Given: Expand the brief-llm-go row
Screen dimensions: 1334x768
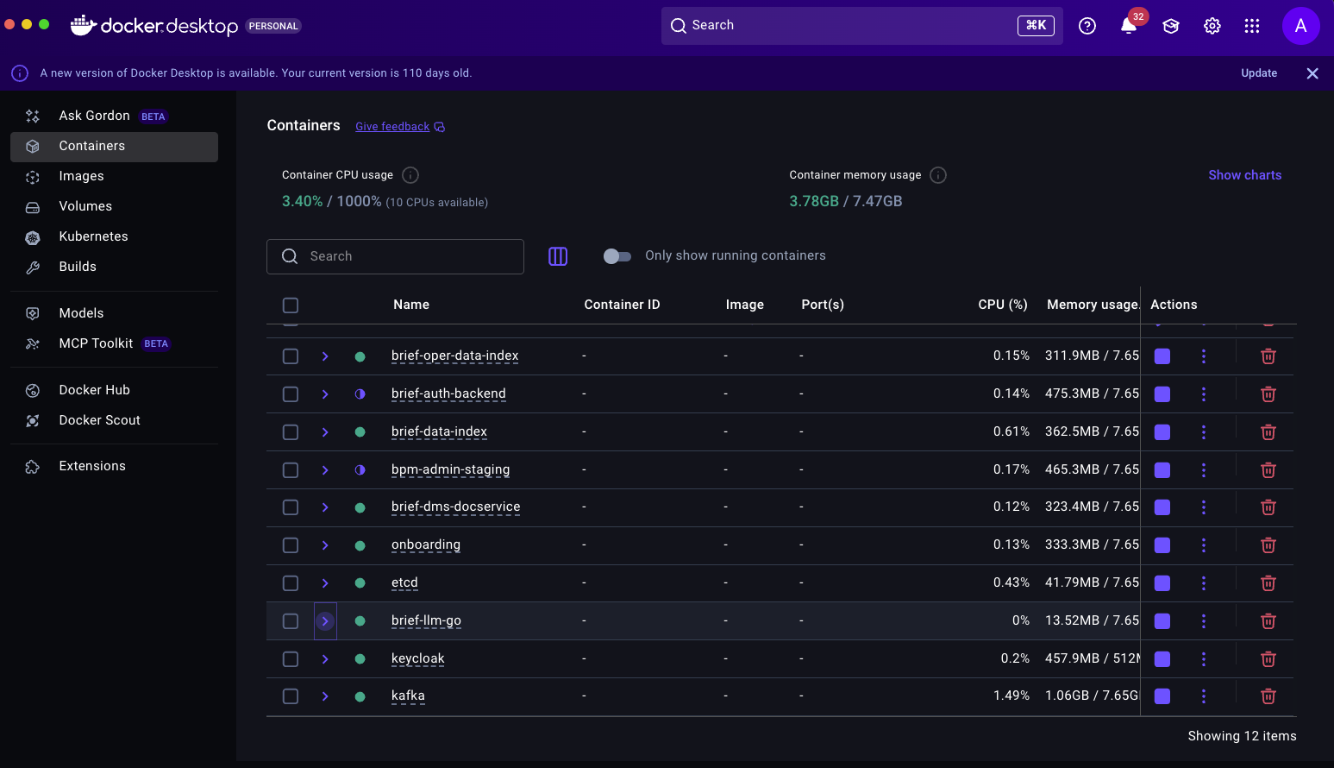Looking at the screenshot, I should point(325,621).
